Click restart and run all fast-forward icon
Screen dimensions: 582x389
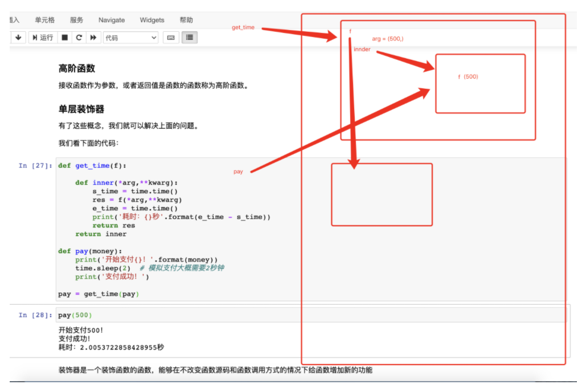[93, 38]
